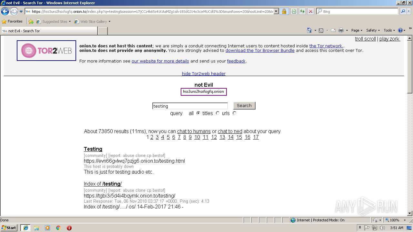Expand the address bar URL dropdown
This screenshot has height=232, width=413.
276,11
